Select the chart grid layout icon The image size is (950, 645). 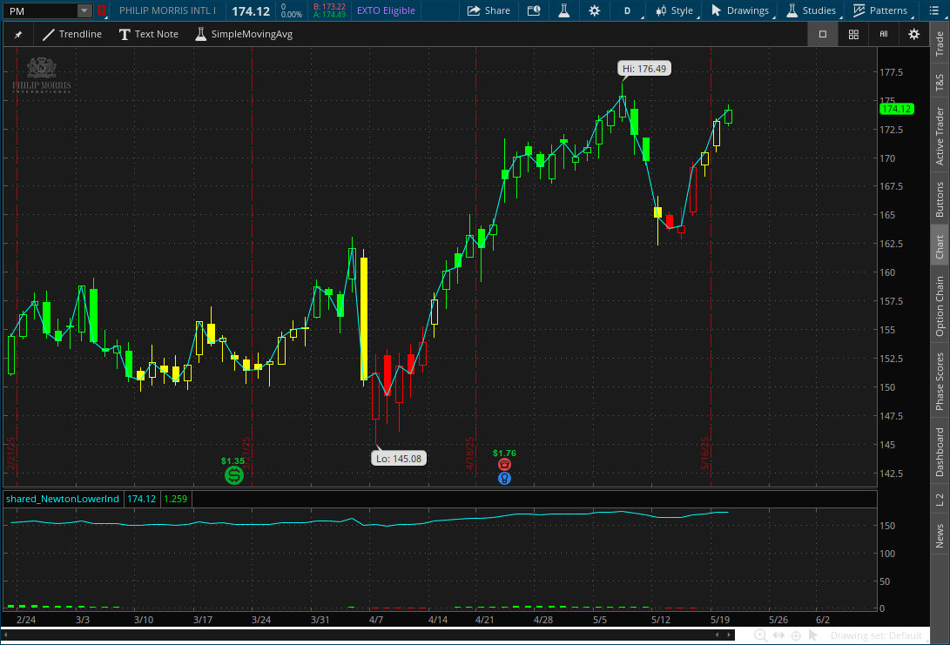tap(853, 35)
